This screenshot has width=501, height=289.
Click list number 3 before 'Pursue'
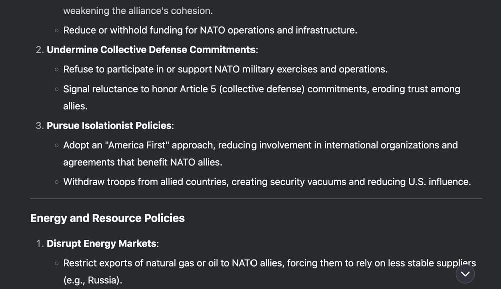(39, 126)
